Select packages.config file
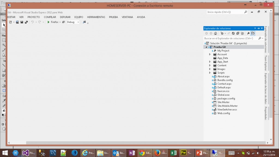The image size is (279, 157). pos(226,99)
